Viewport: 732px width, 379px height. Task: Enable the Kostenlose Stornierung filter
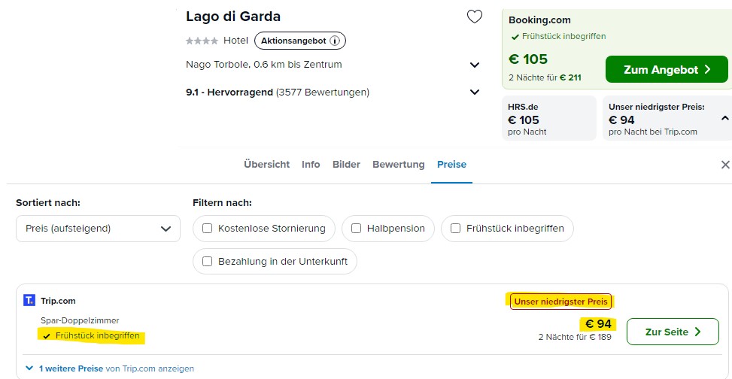point(208,229)
